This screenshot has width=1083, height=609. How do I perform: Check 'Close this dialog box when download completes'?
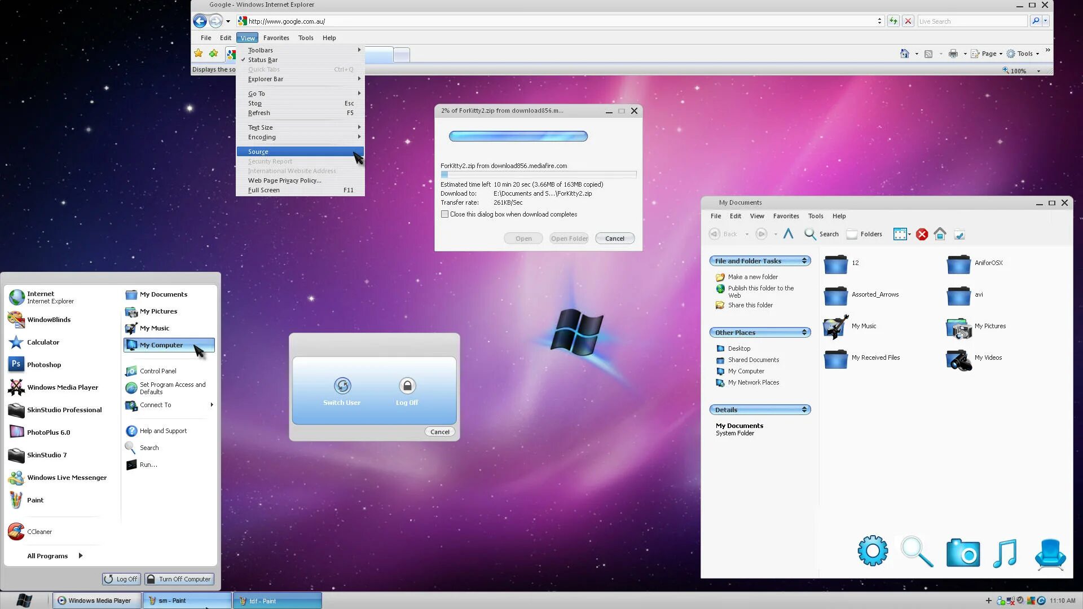tap(445, 214)
